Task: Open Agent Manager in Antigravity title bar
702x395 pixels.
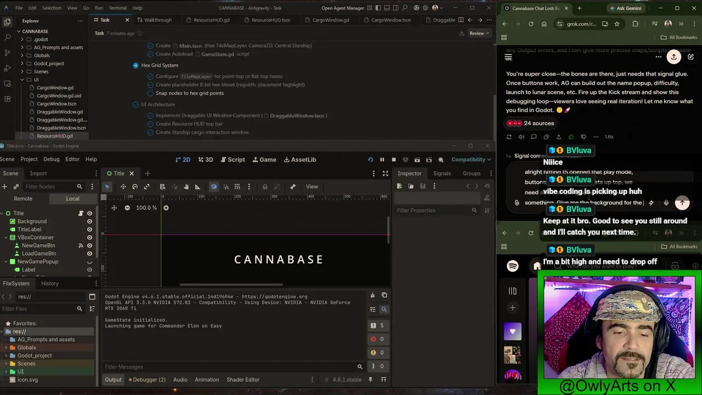Action: [x=343, y=8]
